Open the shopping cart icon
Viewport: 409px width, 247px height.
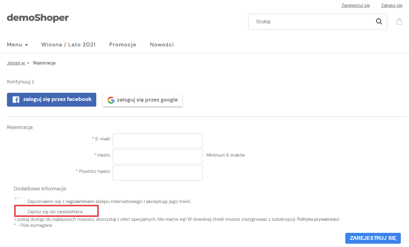(x=399, y=21)
